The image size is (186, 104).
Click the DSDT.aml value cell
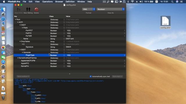(x=70, y=39)
